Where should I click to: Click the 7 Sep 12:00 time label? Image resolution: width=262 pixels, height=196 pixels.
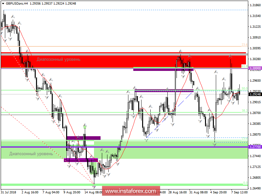pyautogui.click(x=239, y=192)
